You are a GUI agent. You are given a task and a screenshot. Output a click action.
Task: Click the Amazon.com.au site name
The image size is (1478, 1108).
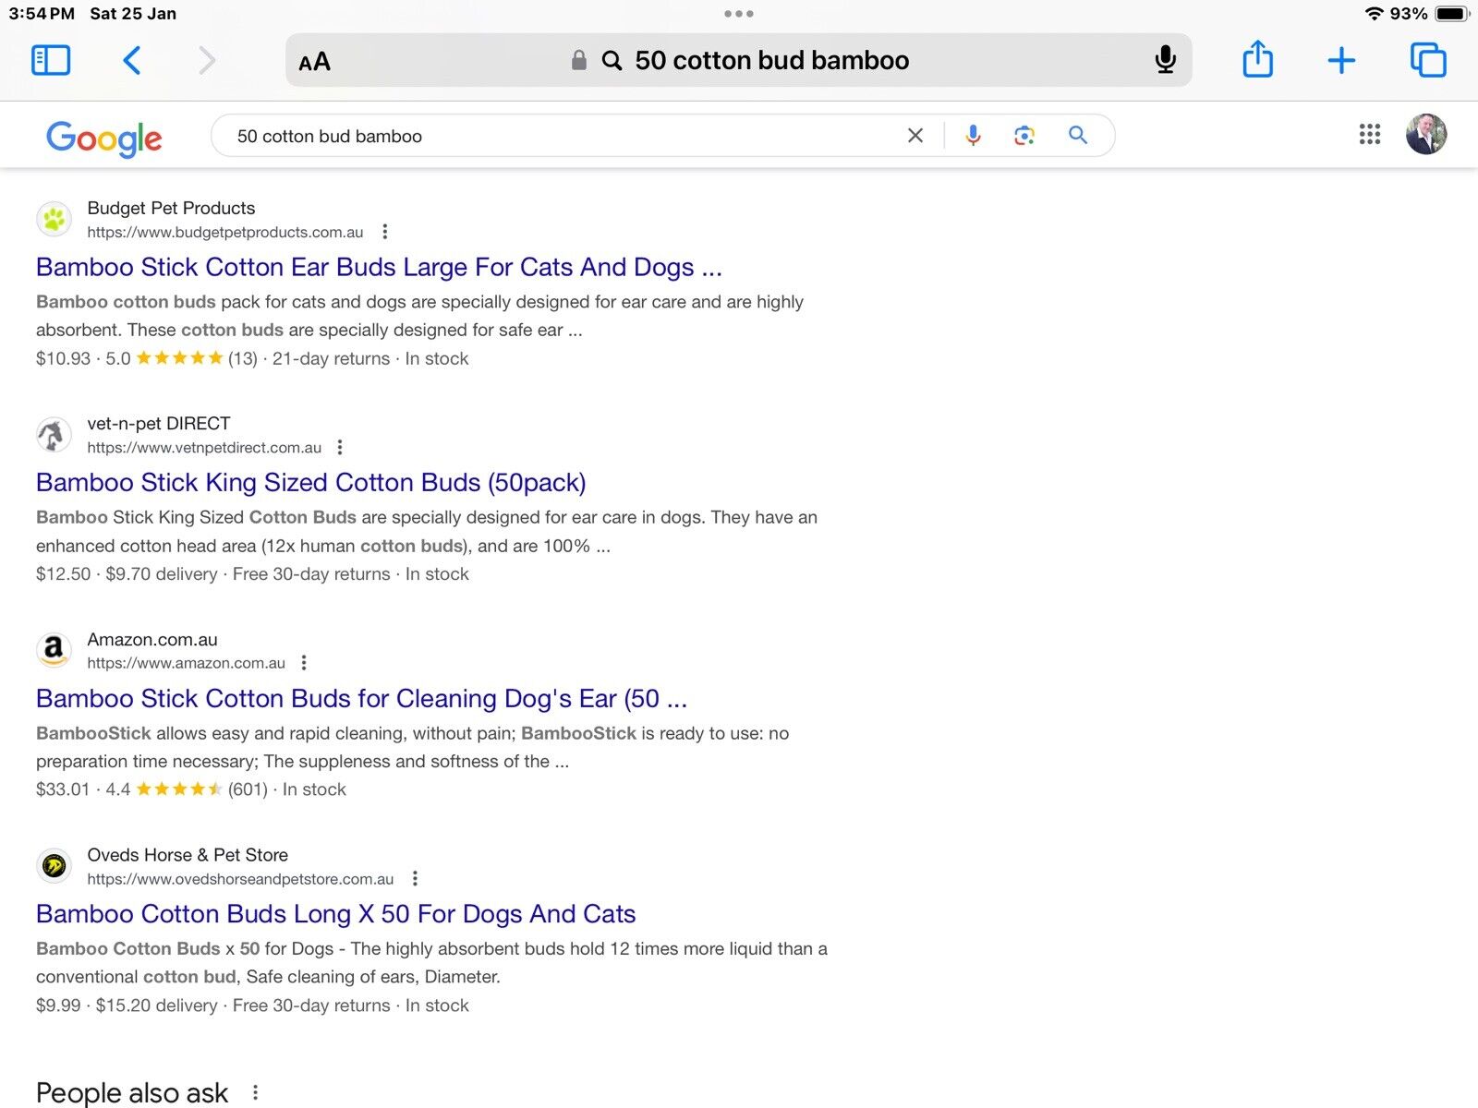[x=152, y=640]
